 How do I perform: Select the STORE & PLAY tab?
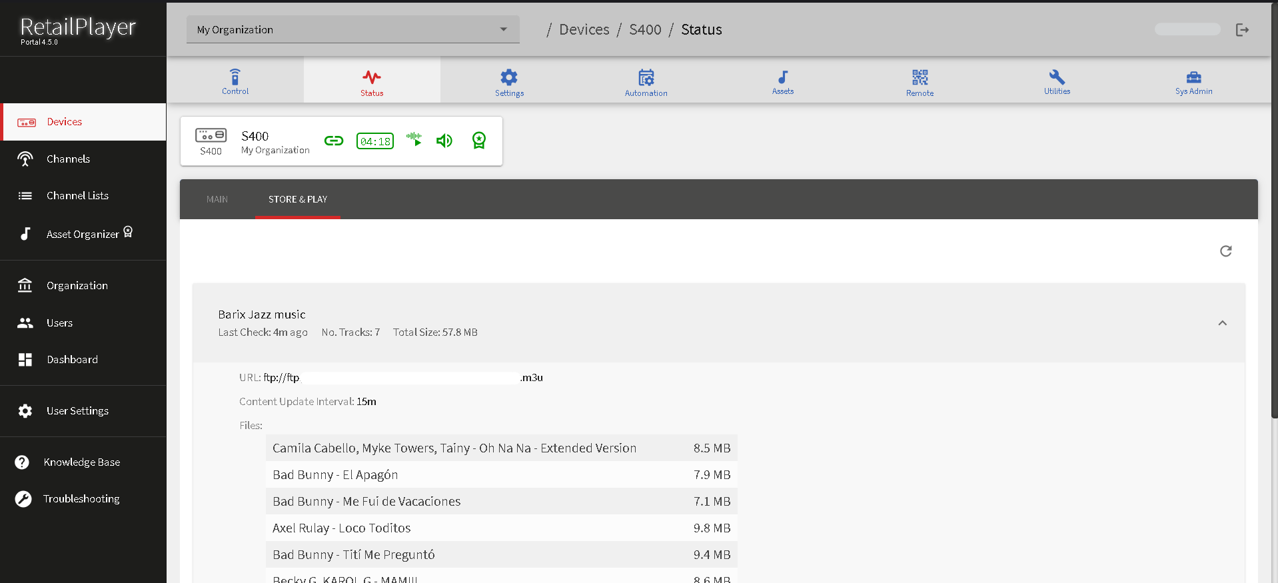pyautogui.click(x=298, y=199)
